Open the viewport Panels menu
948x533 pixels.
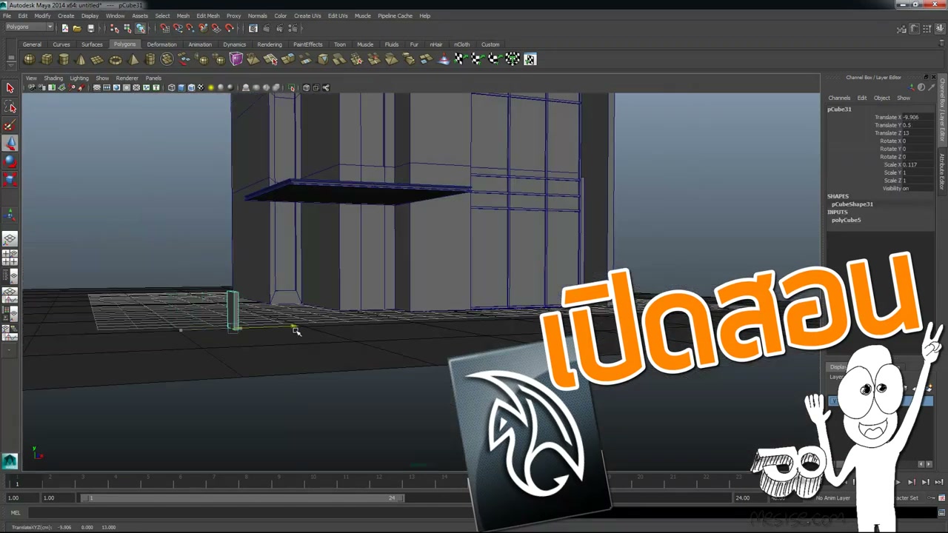click(x=153, y=78)
